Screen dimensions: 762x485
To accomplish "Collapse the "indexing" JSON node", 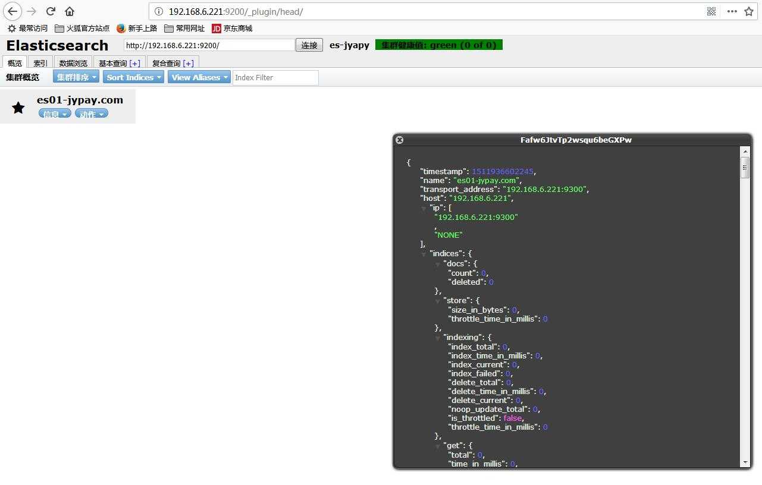I will pos(438,338).
